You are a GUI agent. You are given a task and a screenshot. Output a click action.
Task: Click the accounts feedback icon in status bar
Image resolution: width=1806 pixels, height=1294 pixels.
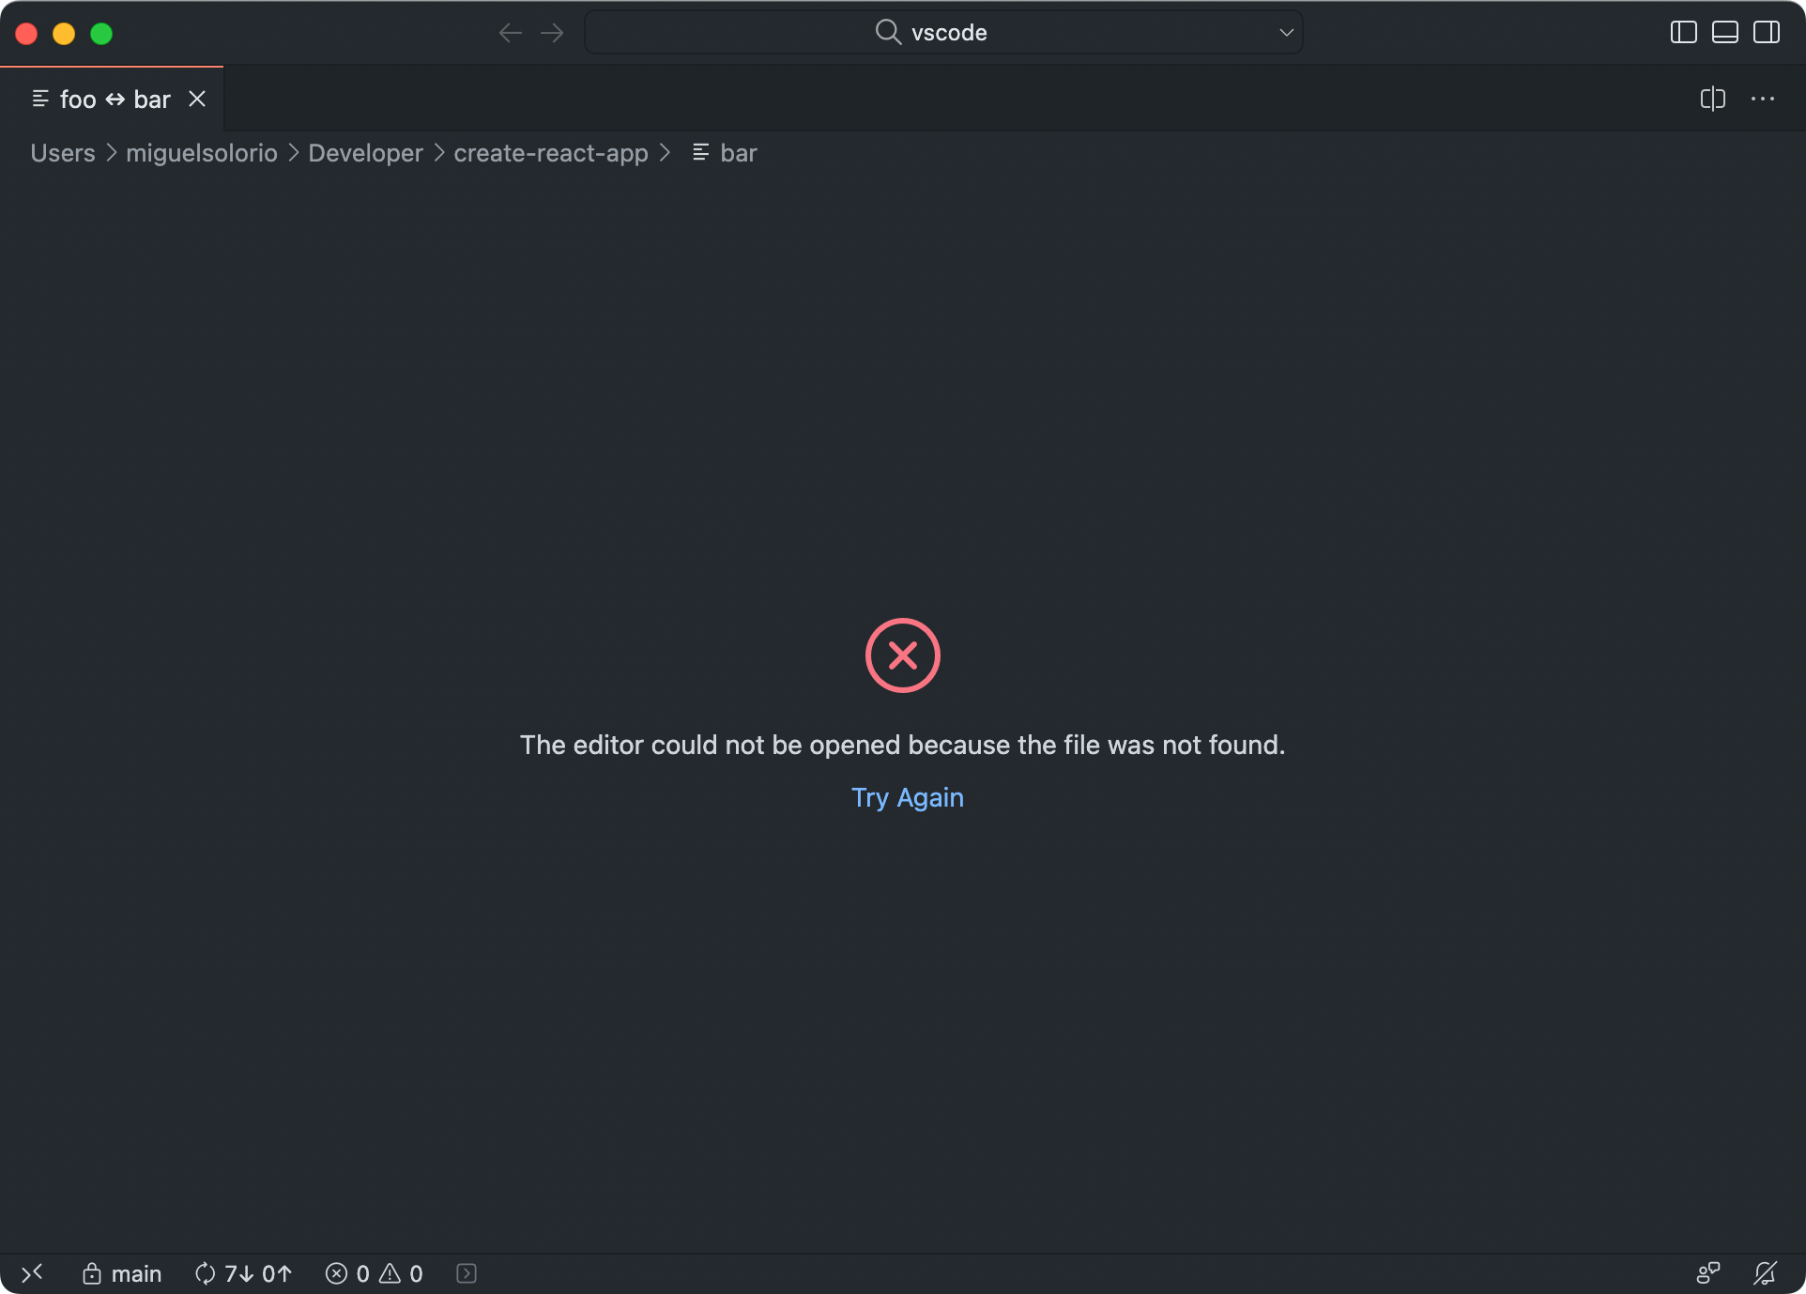click(x=1707, y=1273)
